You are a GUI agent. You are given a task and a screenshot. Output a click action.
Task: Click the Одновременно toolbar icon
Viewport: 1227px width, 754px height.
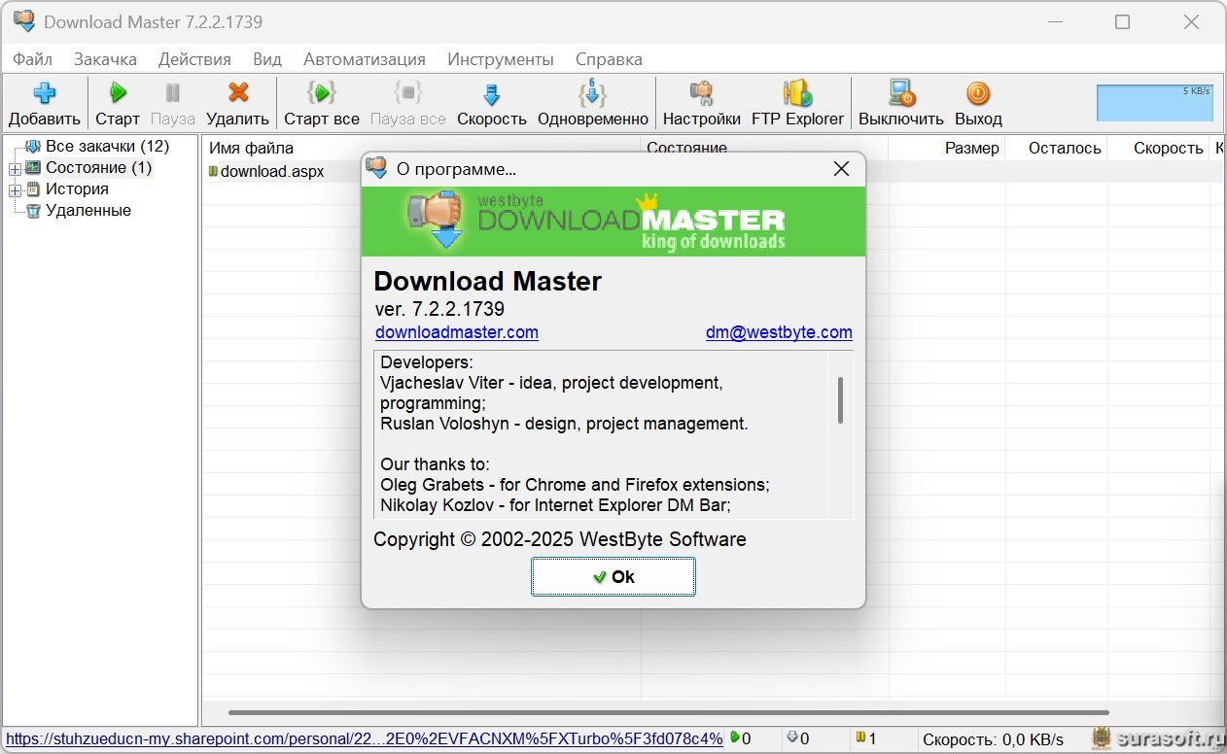(592, 94)
